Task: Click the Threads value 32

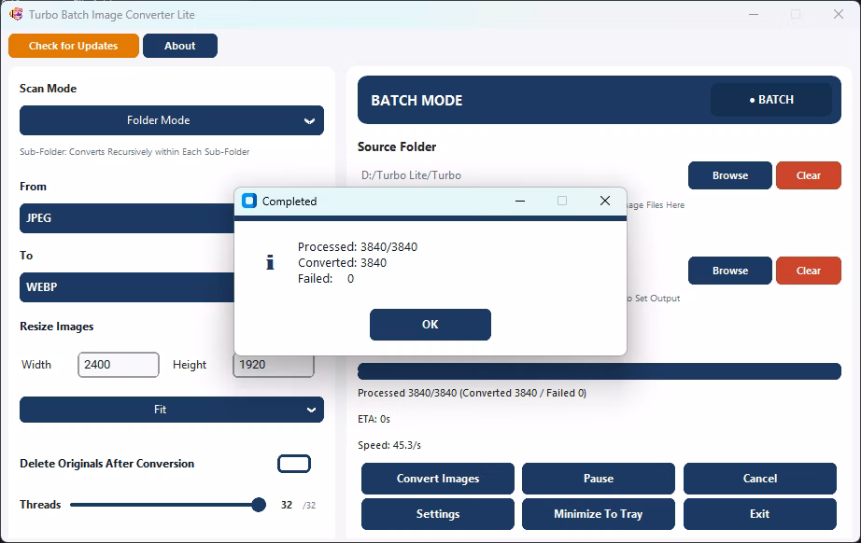Action: (x=287, y=505)
